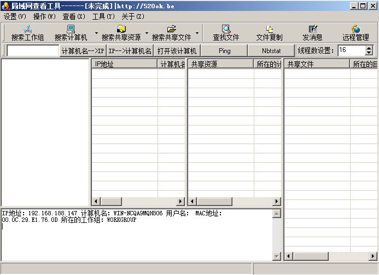Viewport: 379px width, 275px height.
Task: Open the 查看(X) menu
Action: coord(74,16)
